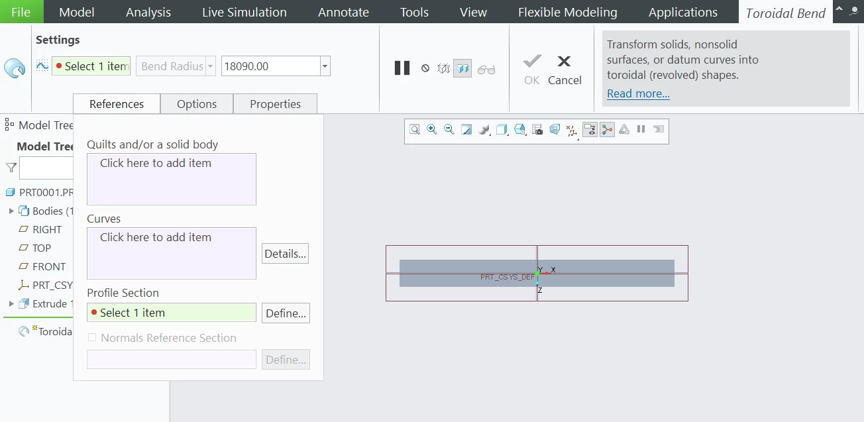Select the TOP datum plane
The image size is (864, 422).
coord(42,248)
